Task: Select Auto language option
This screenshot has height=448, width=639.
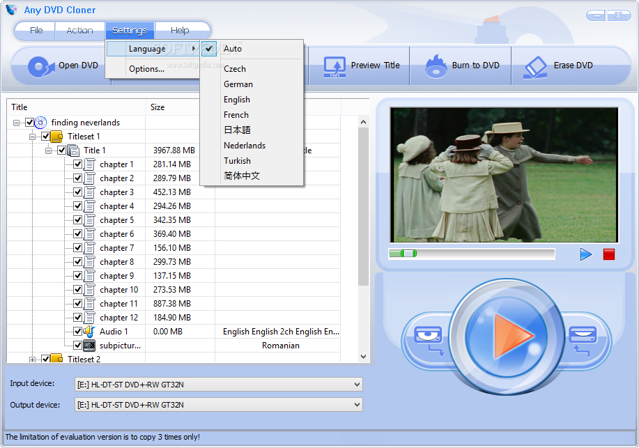Action: (252, 49)
